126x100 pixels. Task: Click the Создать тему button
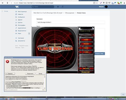point(99,54)
